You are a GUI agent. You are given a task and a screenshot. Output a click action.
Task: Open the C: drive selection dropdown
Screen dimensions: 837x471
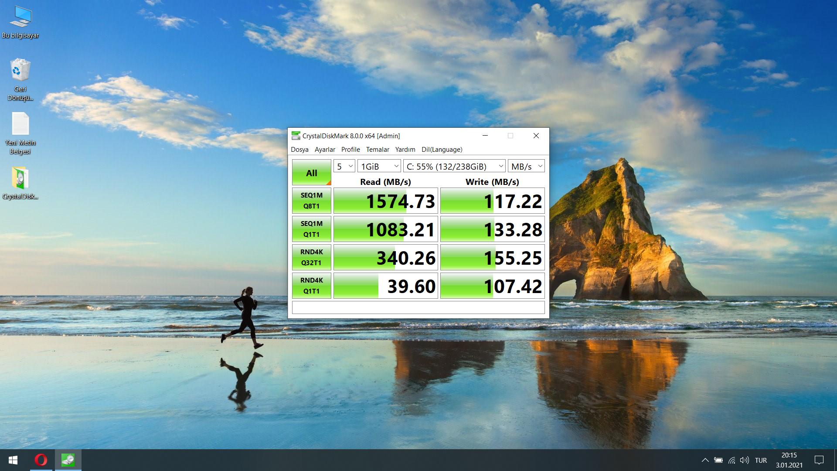(x=454, y=166)
